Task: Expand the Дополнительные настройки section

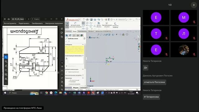Action: click(83, 75)
